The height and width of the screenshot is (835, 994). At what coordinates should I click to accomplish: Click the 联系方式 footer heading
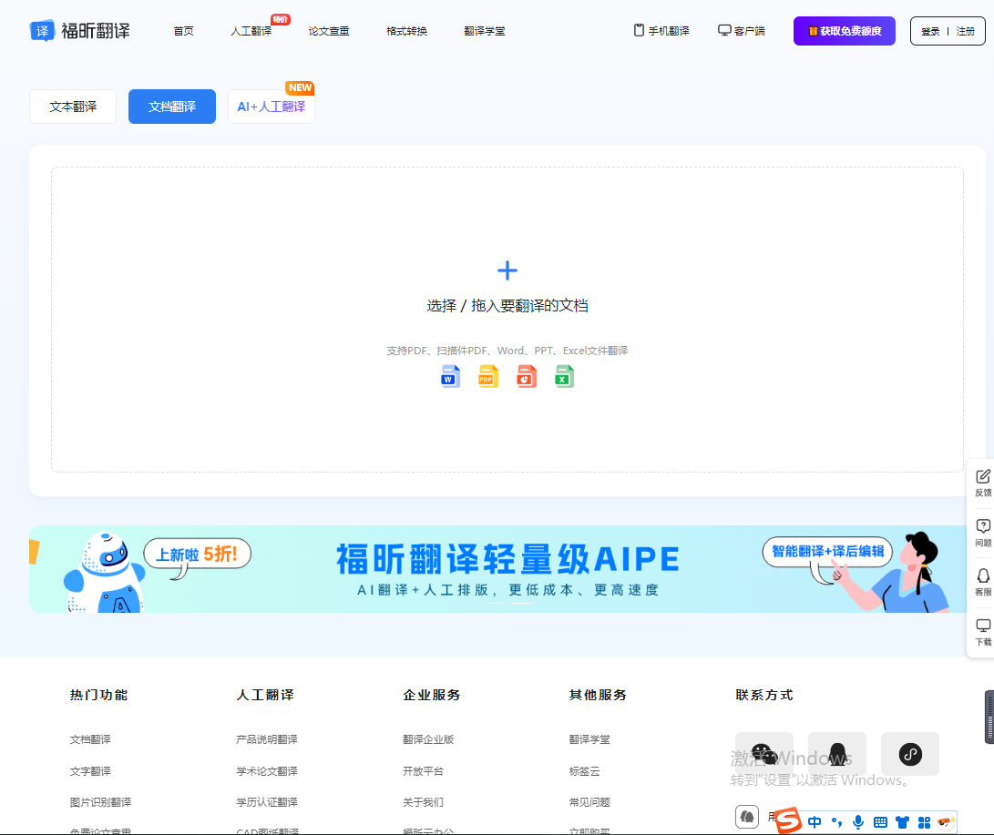click(764, 695)
